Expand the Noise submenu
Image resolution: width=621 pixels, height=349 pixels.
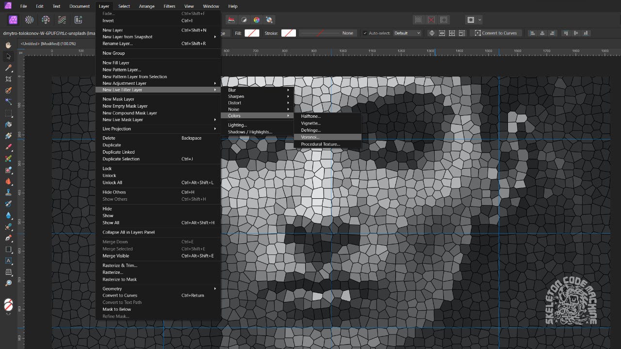tap(257, 109)
